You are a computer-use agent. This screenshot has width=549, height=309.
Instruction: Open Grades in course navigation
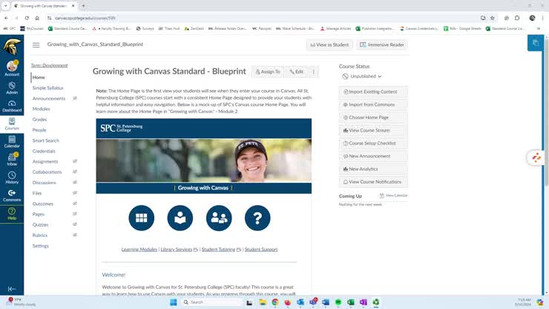coord(39,120)
